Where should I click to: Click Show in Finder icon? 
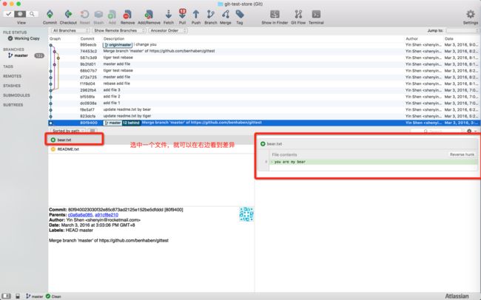(275, 14)
